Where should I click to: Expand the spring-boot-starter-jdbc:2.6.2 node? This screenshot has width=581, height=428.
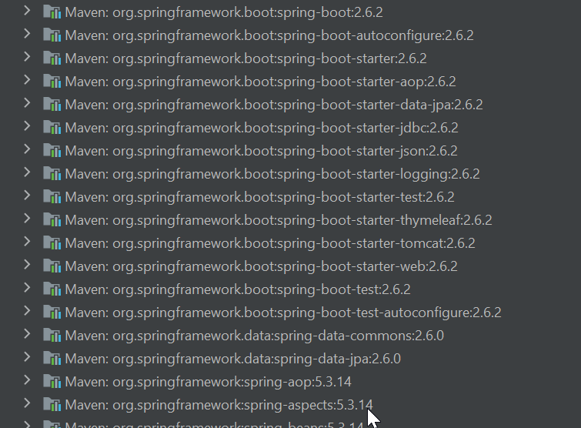27,126
